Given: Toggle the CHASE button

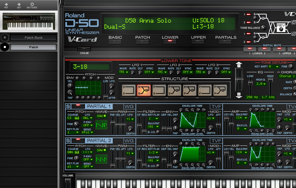Looking at the screenshot, I should (84, 49).
